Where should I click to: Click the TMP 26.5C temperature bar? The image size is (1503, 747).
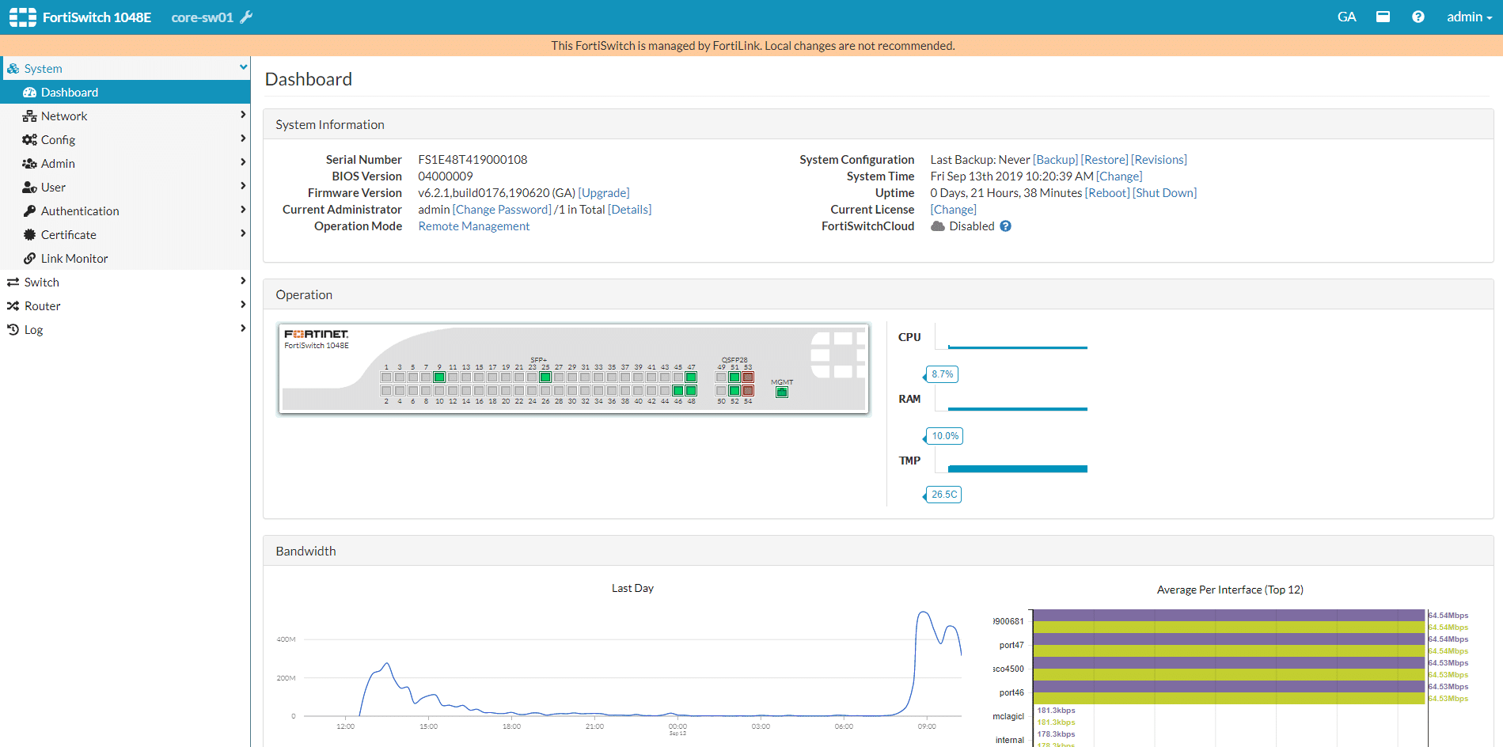[1018, 469]
